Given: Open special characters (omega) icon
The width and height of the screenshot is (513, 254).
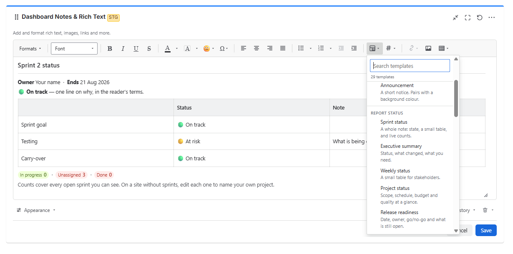Looking at the screenshot, I should pyautogui.click(x=222, y=49).
